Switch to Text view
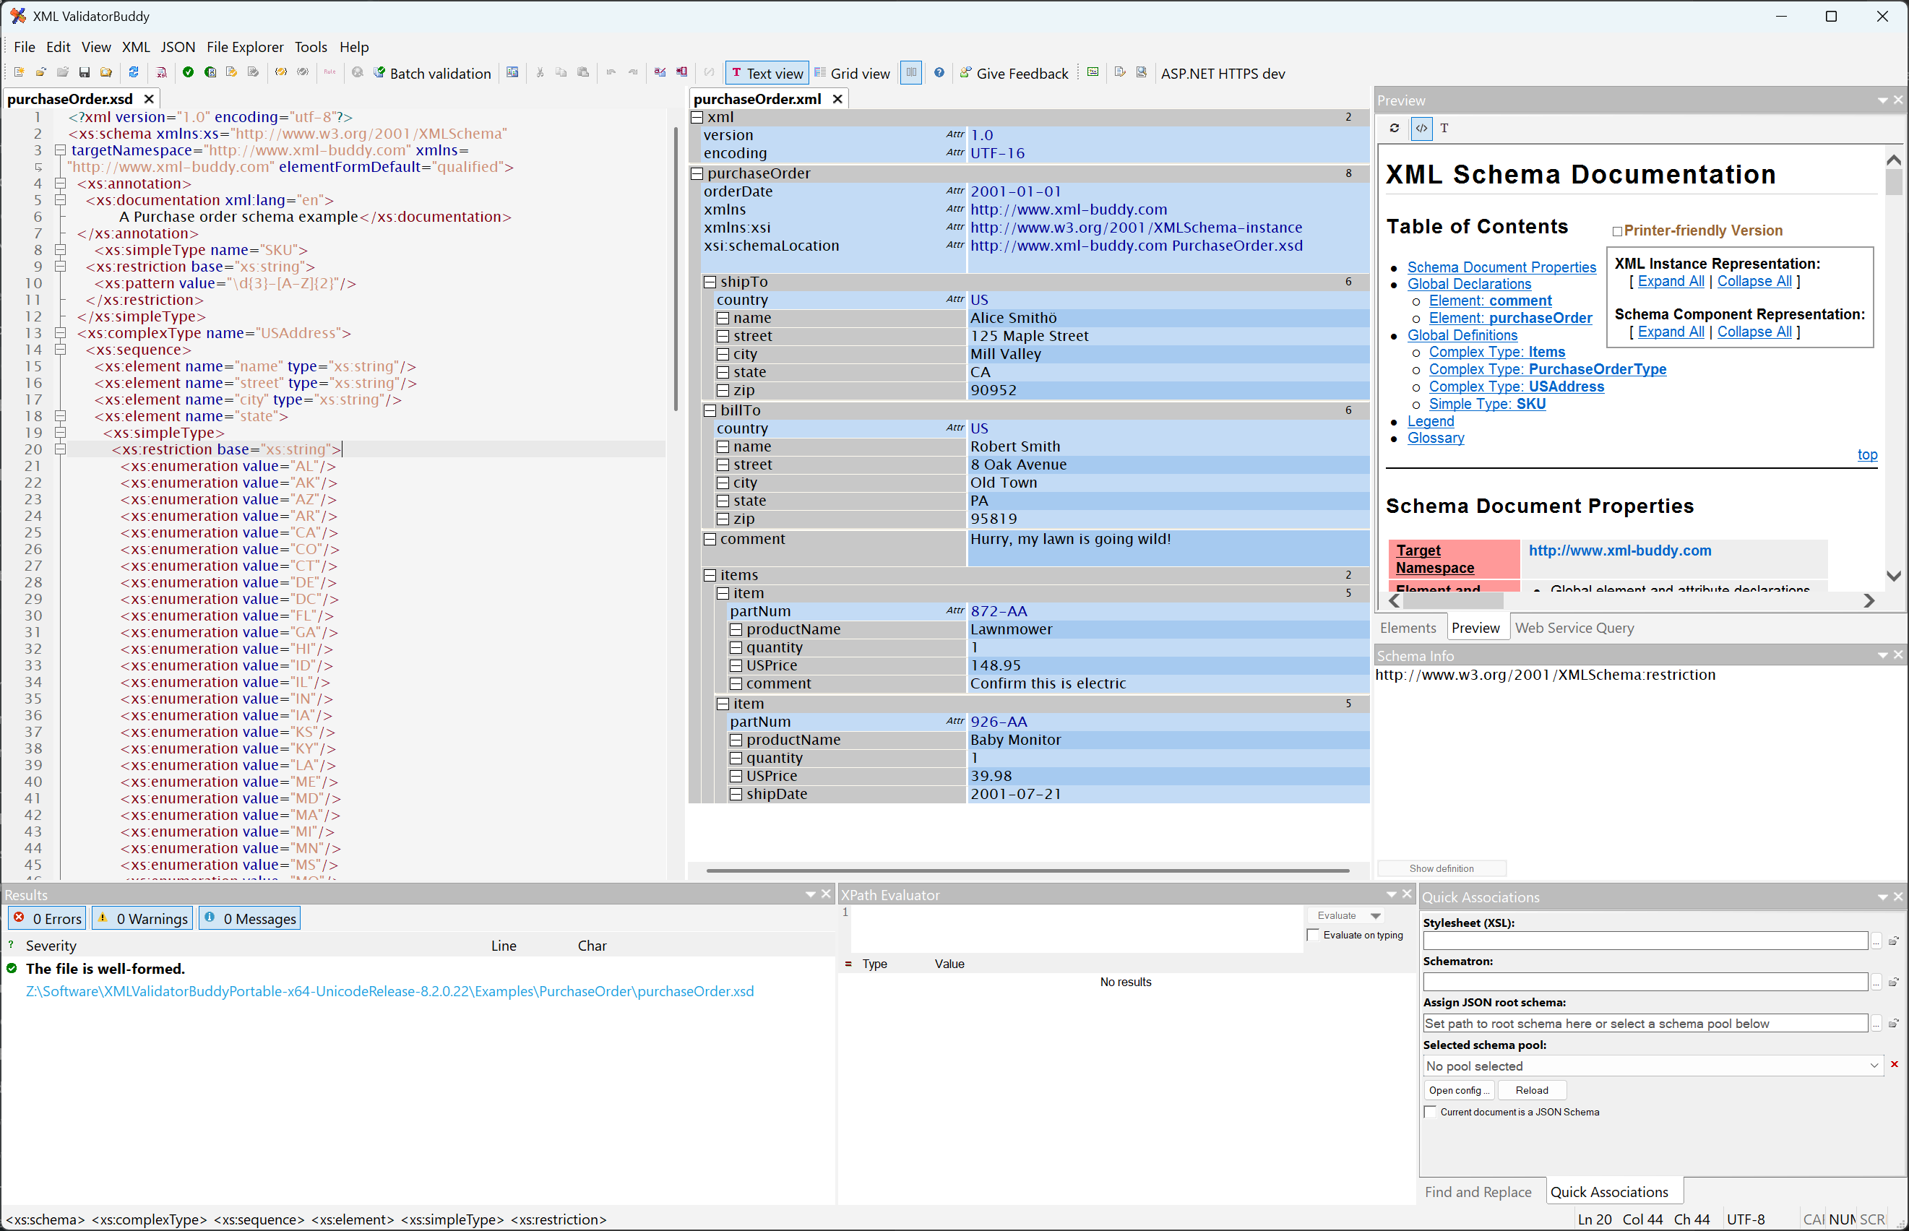 [767, 74]
